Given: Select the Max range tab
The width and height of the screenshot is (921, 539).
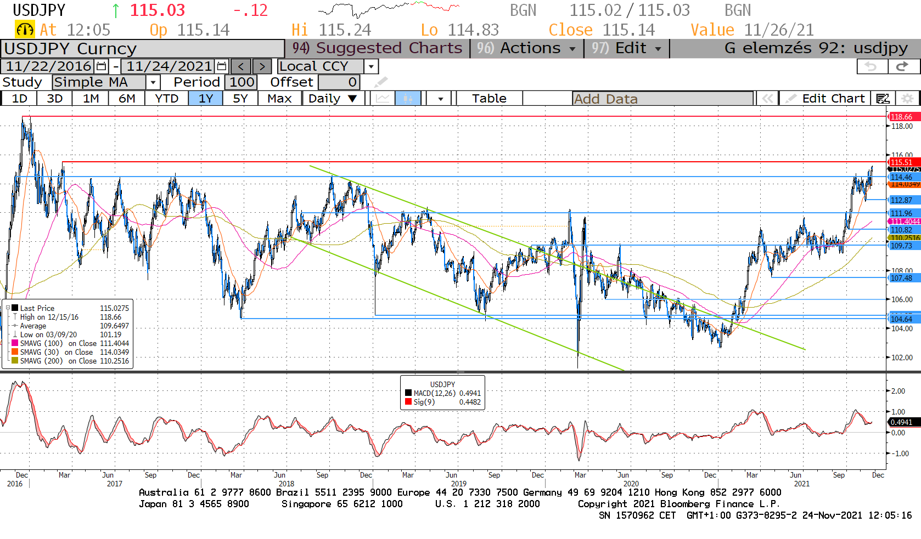Looking at the screenshot, I should point(279,99).
